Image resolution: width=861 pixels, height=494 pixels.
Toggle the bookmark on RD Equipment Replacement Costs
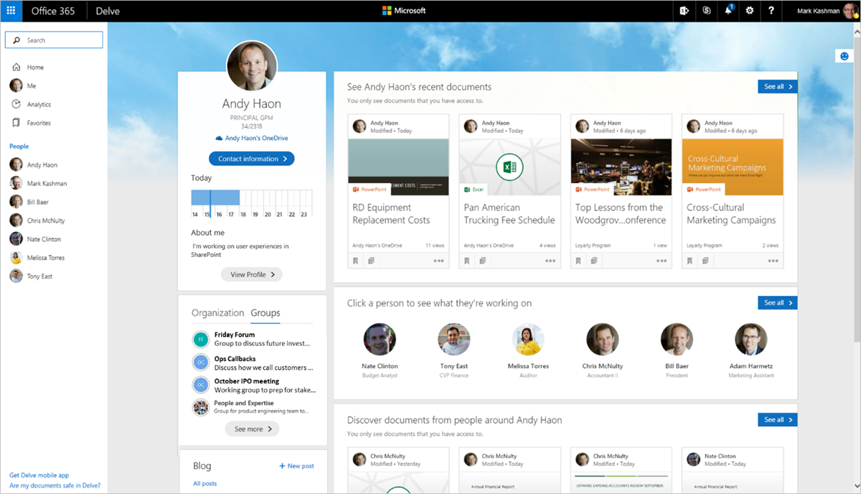pos(355,260)
